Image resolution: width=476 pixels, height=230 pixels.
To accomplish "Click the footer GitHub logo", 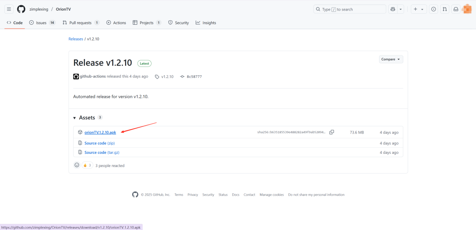I will tap(135, 194).
